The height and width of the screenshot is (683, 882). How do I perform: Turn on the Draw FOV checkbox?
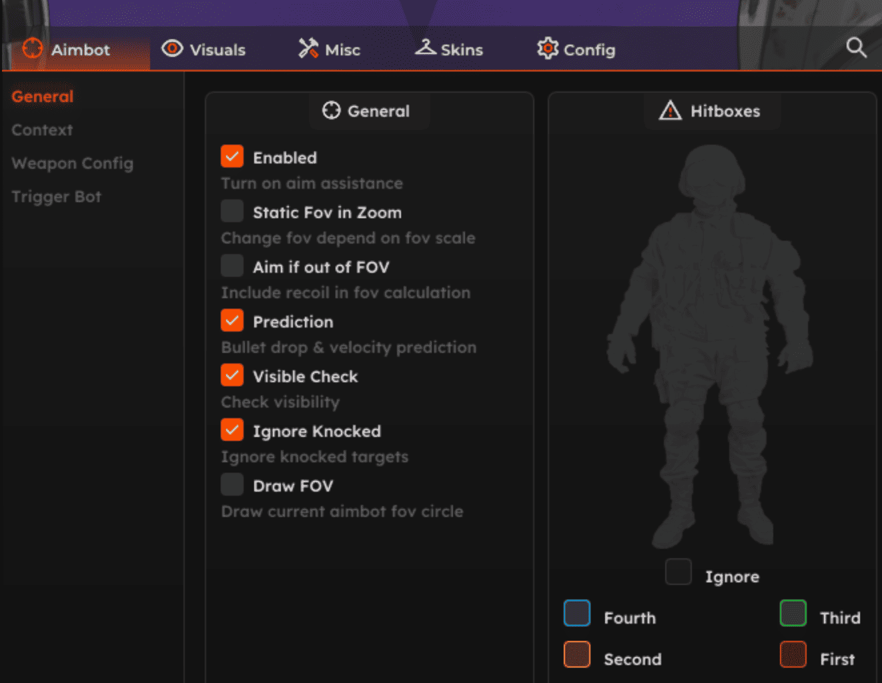pos(232,485)
